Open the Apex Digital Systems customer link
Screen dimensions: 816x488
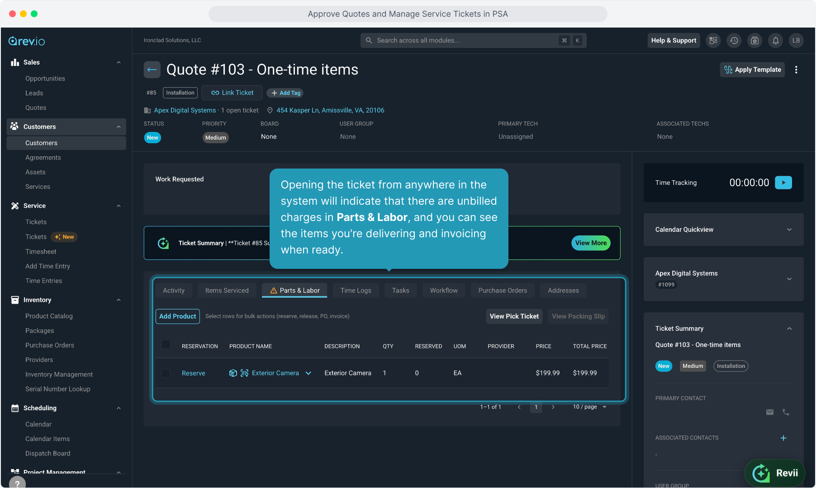(x=185, y=110)
